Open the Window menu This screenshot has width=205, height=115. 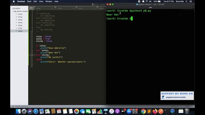click(49, 1)
